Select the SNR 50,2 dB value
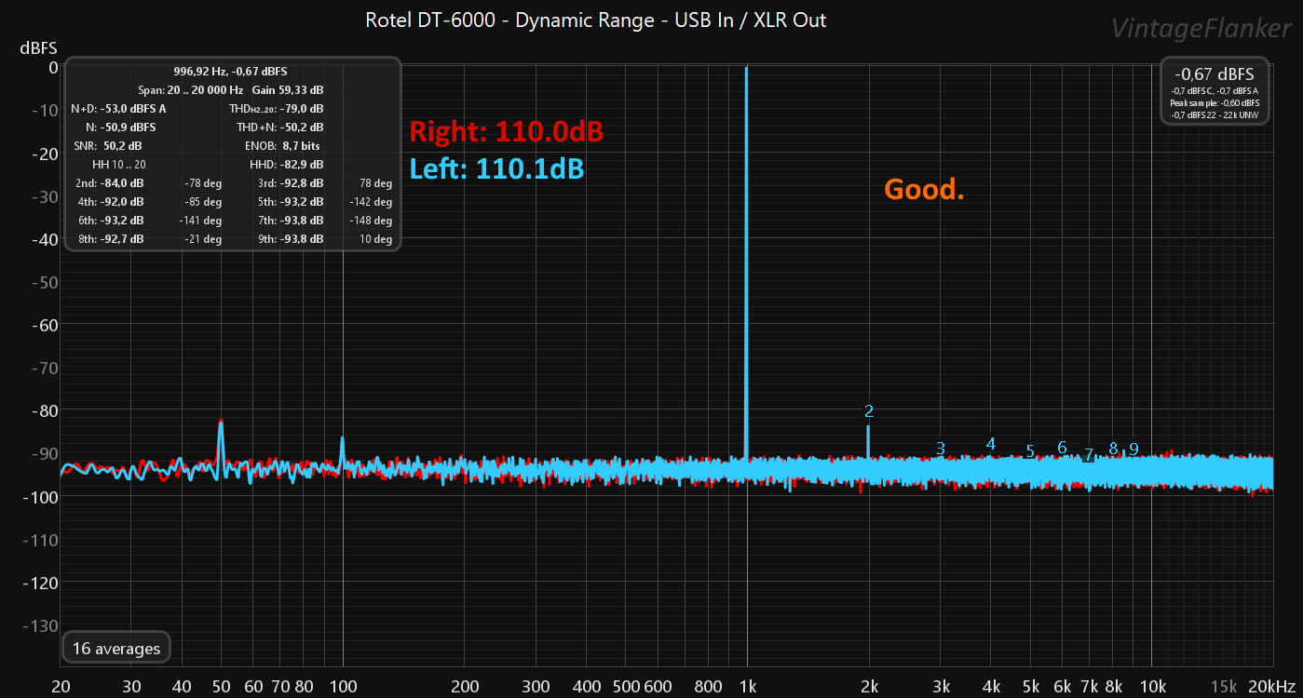The height and width of the screenshot is (698, 1303). tap(122, 146)
